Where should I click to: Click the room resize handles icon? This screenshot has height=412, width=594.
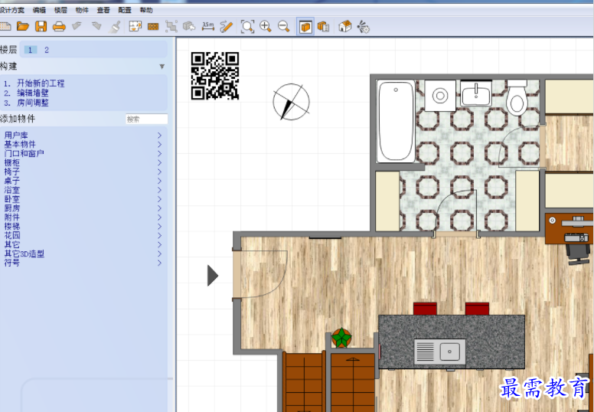[x=171, y=26]
